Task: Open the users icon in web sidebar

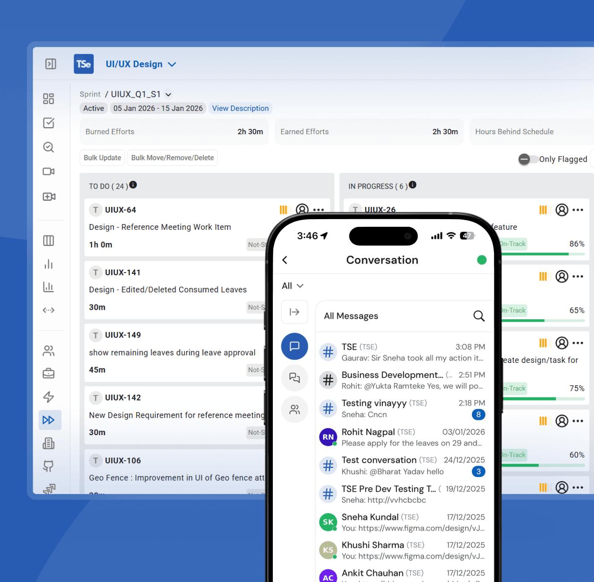Action: 48,351
